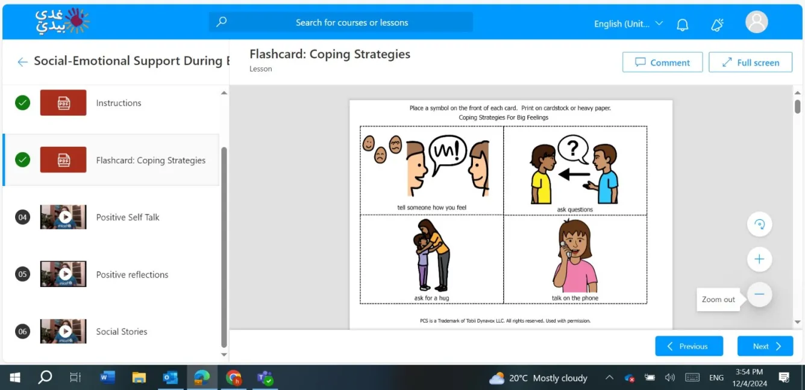The image size is (805, 390).
Task: Open the user profile avatar
Action: [756, 22]
